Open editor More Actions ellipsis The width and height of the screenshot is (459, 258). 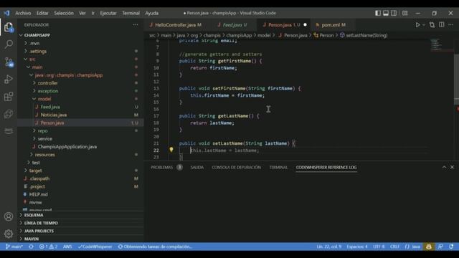coord(451,25)
